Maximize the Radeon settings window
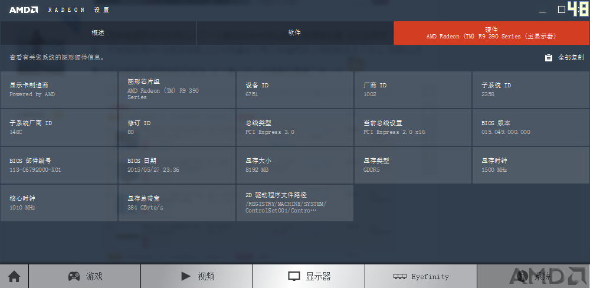The width and height of the screenshot is (590, 288). 562,10
